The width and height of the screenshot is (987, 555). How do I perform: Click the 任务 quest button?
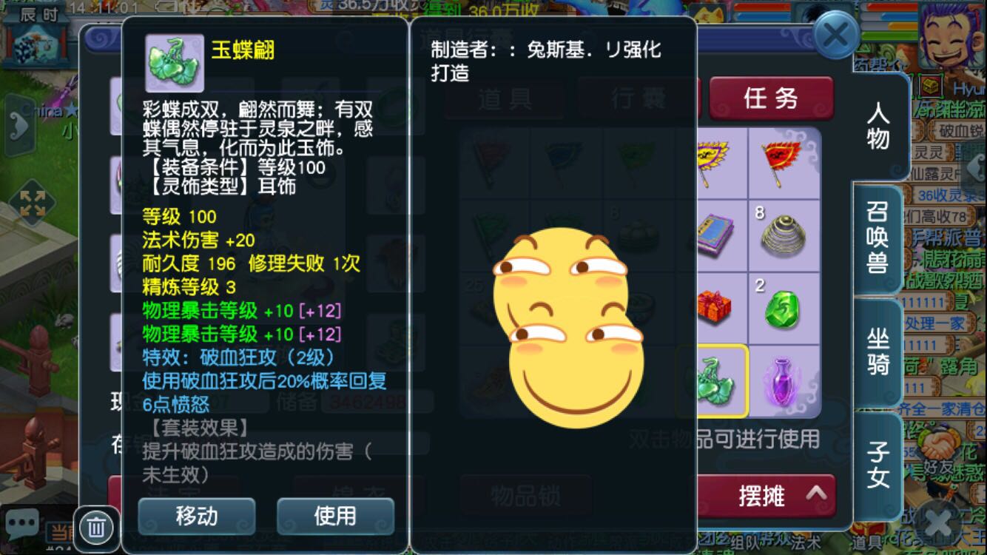[772, 98]
